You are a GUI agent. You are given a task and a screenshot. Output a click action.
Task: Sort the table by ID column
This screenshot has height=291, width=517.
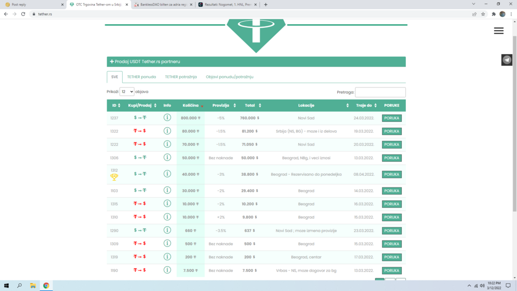(116, 105)
